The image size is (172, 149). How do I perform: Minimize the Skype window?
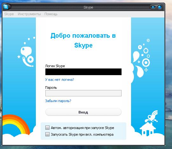(x=153, y=7)
